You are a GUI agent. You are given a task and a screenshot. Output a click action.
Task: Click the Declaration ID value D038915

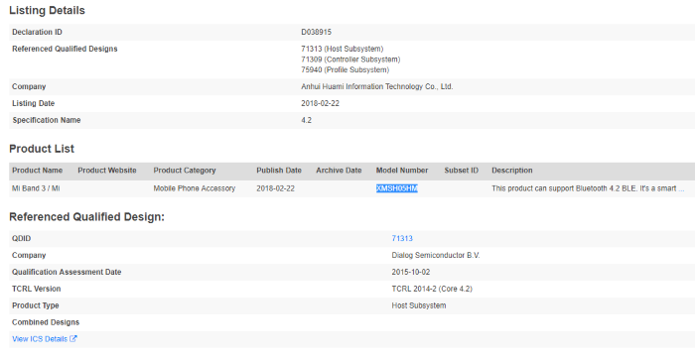pos(316,32)
